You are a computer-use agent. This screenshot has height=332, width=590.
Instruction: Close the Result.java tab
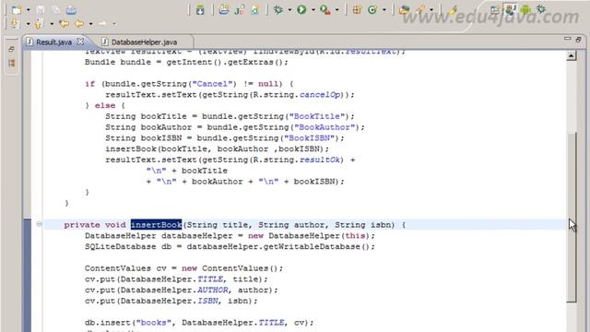[80, 41]
